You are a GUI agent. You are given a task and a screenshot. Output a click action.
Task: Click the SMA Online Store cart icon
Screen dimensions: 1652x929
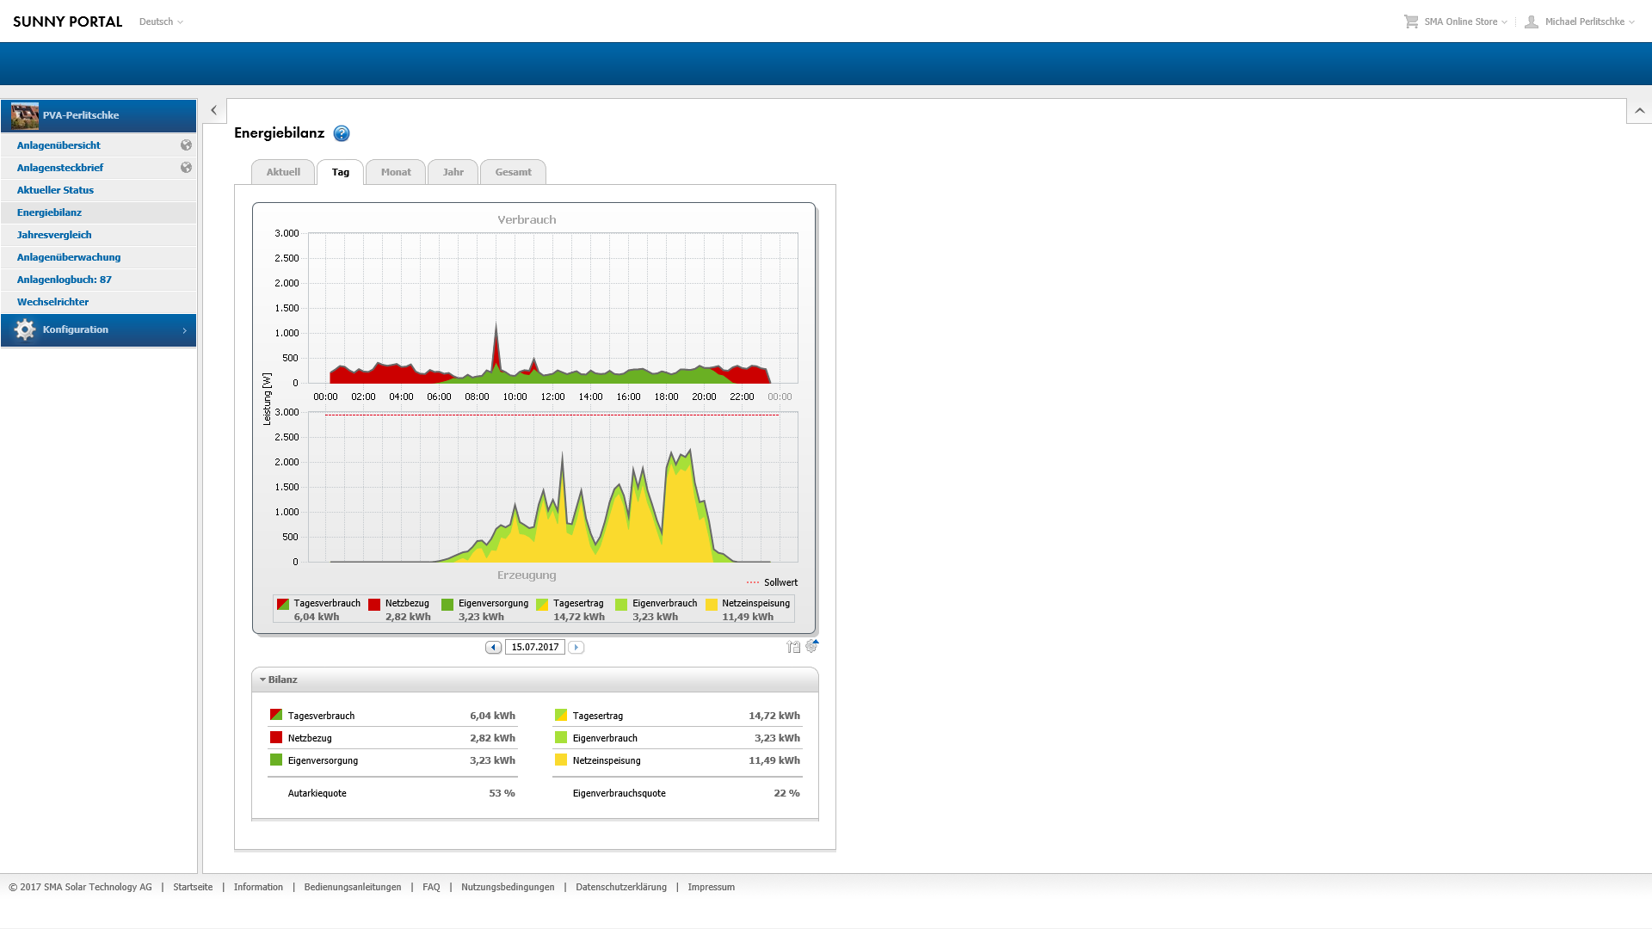[x=1411, y=22]
